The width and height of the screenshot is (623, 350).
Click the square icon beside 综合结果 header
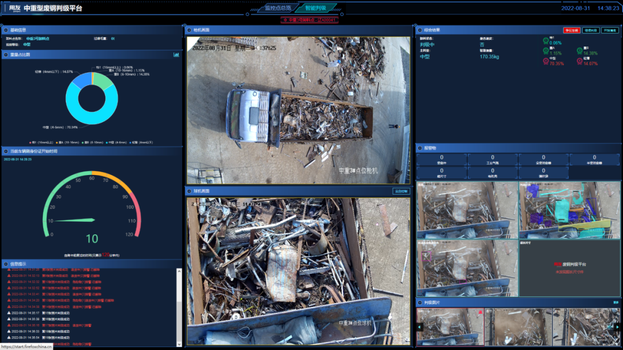coord(419,30)
